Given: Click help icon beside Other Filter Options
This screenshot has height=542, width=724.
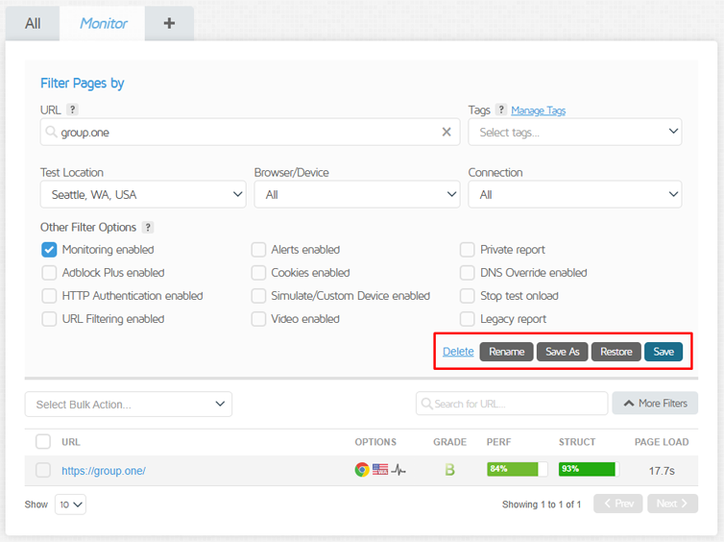Looking at the screenshot, I should click(x=147, y=228).
